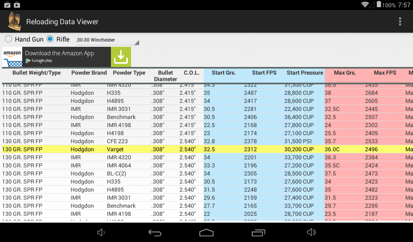Open the overflow menu
The width and height of the screenshot is (413, 242).
tap(400, 21)
